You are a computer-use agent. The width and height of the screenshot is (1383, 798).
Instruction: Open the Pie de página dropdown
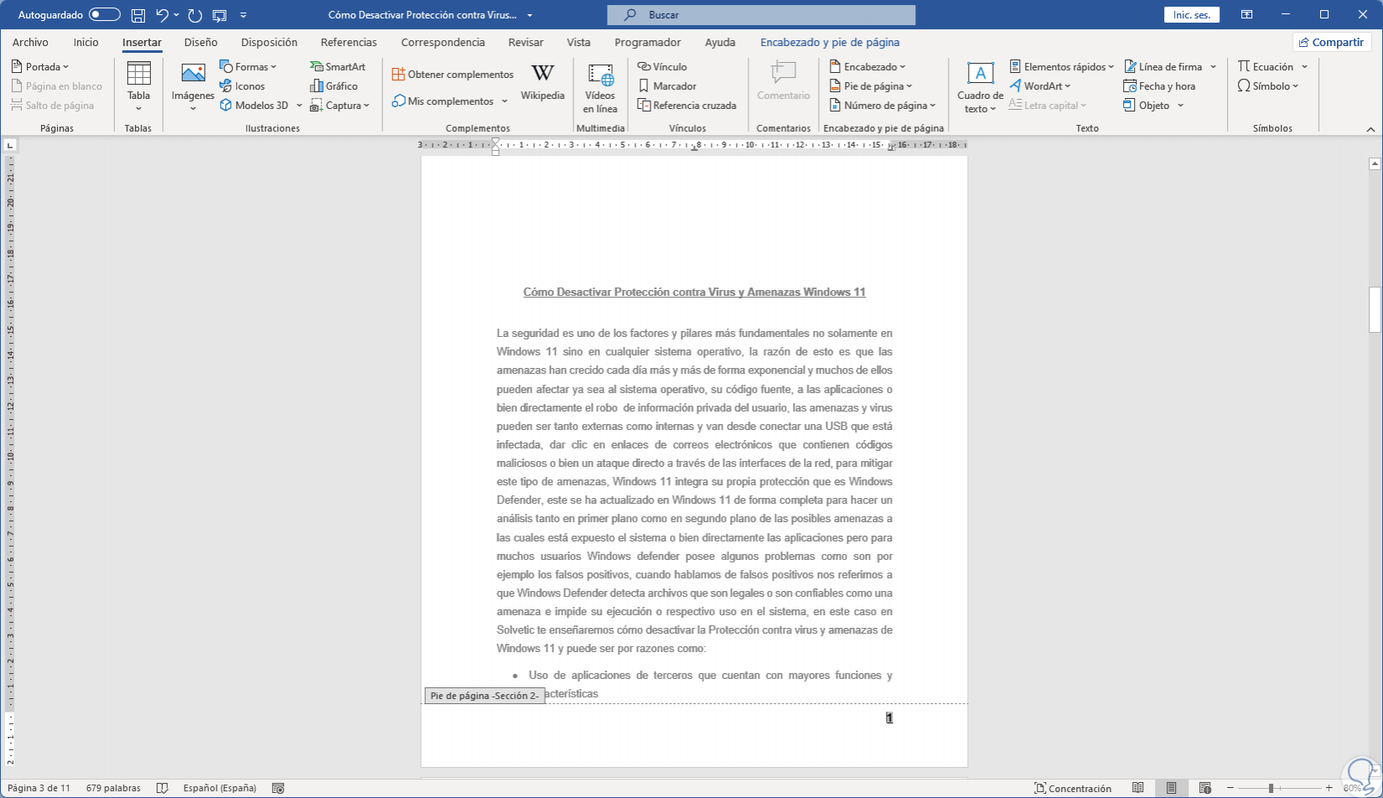click(x=871, y=86)
